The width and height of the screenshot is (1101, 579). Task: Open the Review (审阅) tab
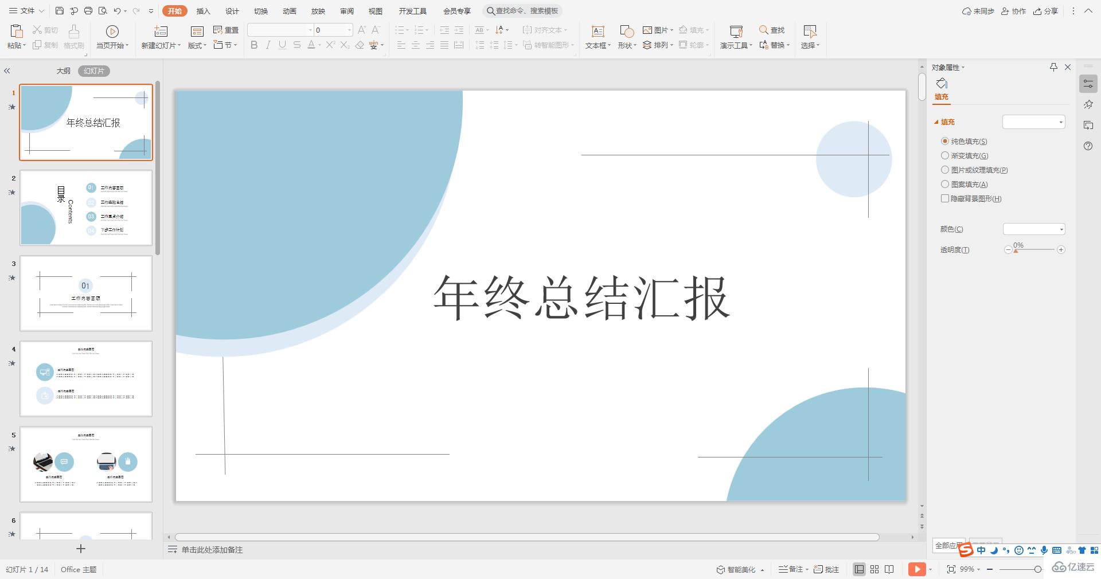click(x=347, y=11)
